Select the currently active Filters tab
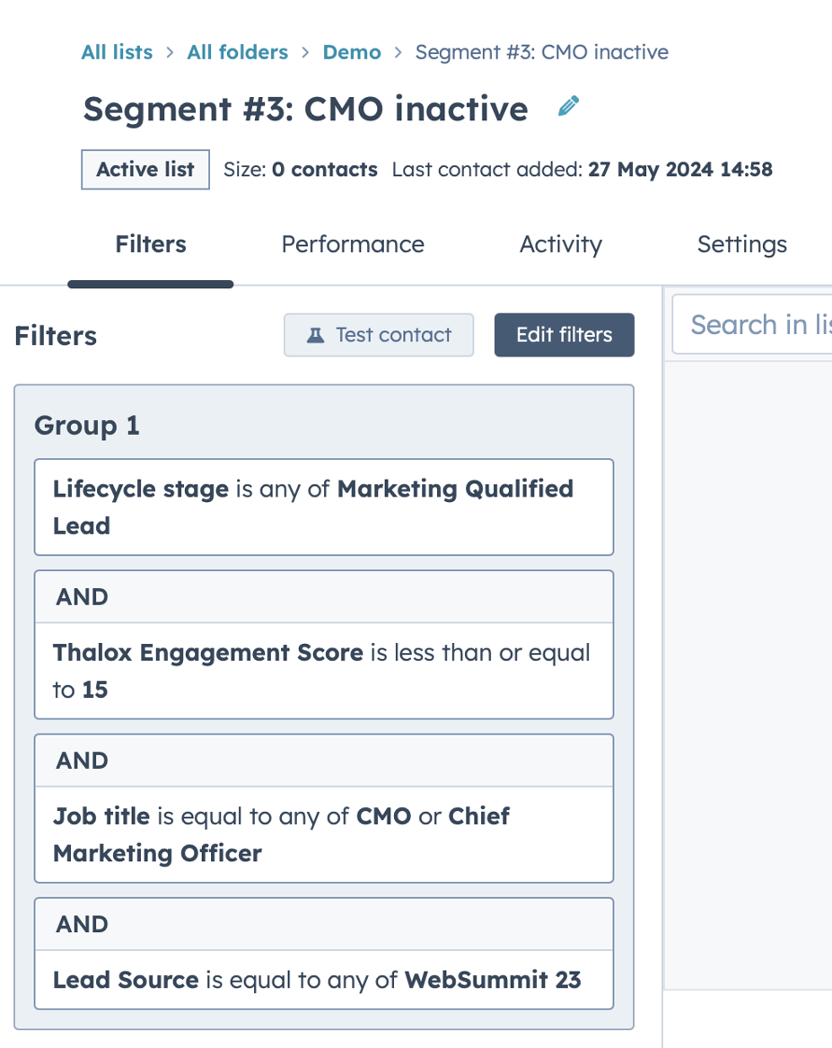 pos(150,243)
